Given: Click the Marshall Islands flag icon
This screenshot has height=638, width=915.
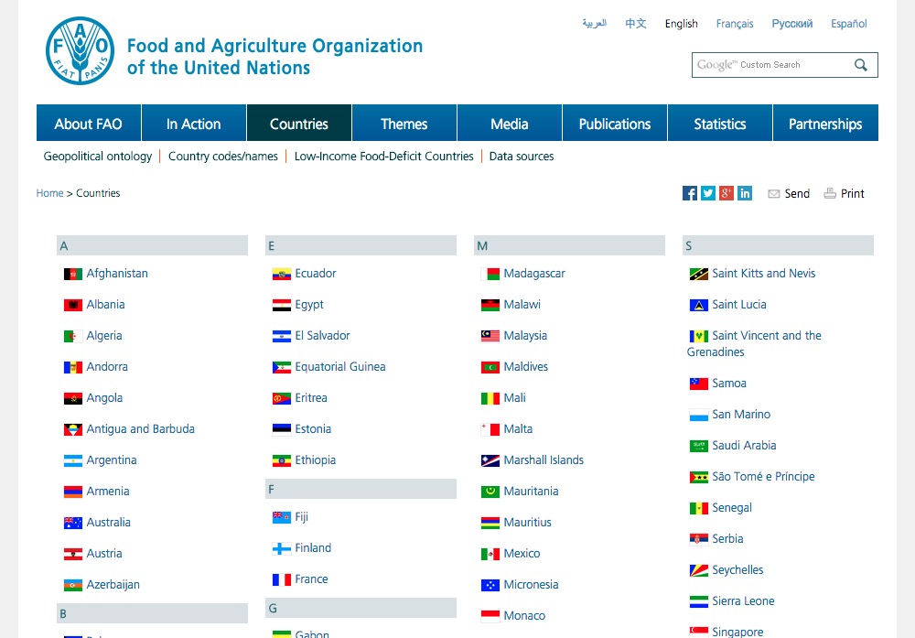Looking at the screenshot, I should (490, 460).
